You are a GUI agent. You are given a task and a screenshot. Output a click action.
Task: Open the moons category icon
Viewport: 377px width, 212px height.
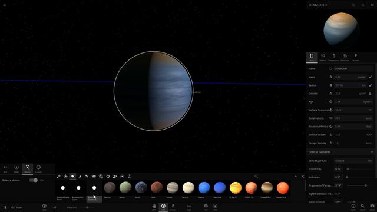coord(80,177)
